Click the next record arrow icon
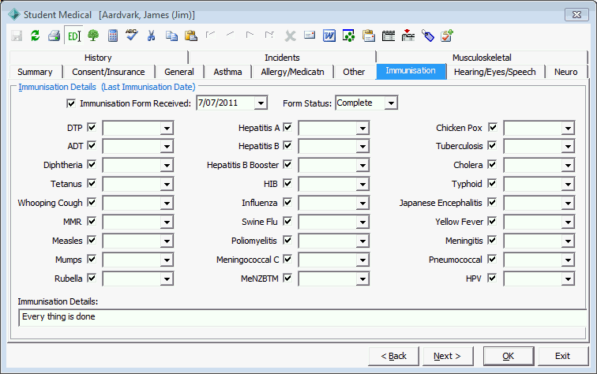597x374 pixels. pos(250,35)
